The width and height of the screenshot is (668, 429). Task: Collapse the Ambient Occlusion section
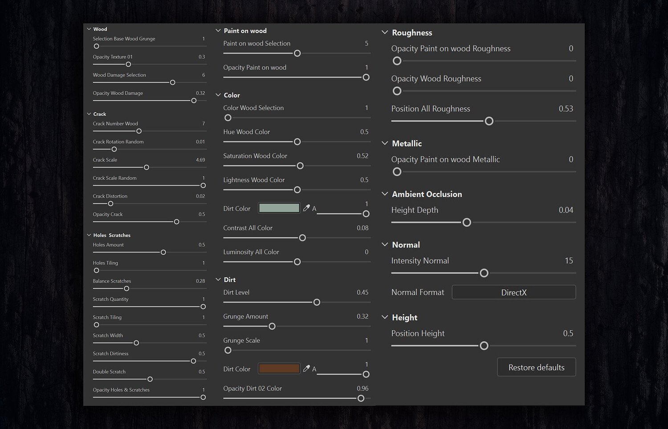[385, 194]
